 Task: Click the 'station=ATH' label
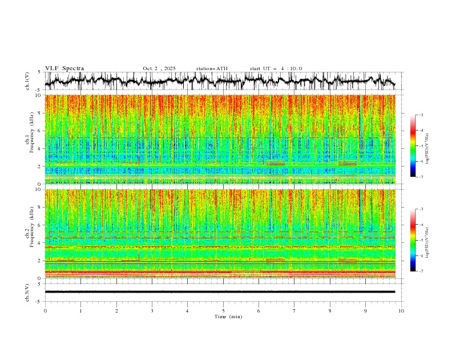click(x=212, y=68)
